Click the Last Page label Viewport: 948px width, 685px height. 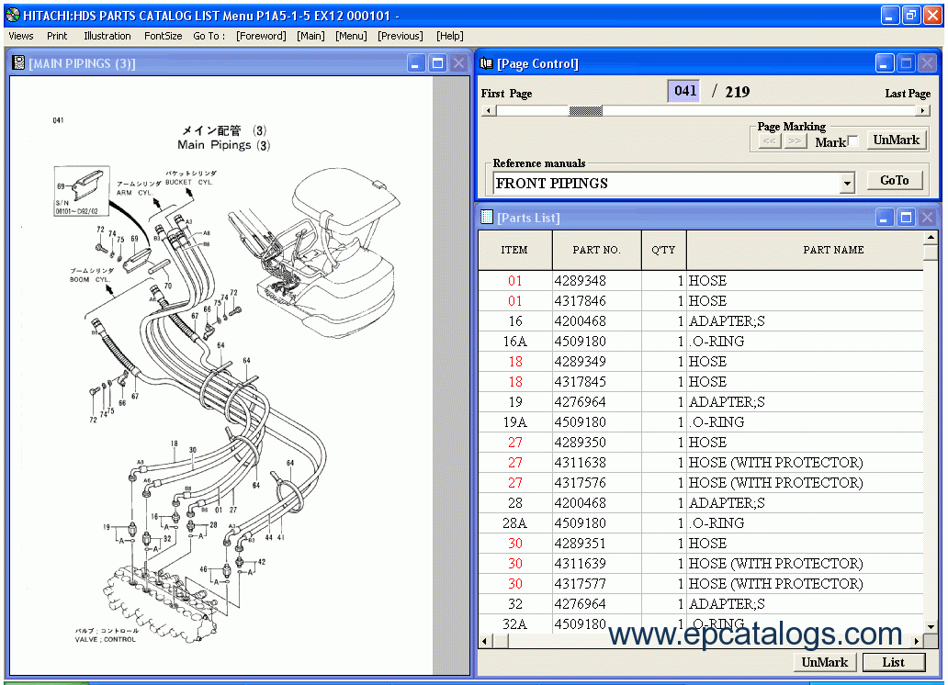point(908,93)
